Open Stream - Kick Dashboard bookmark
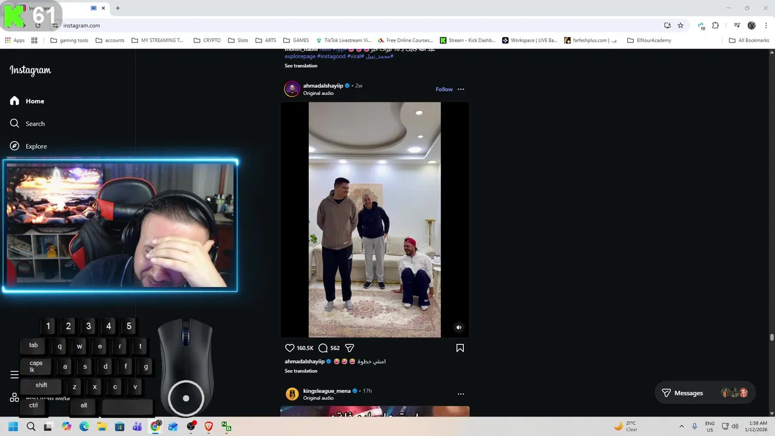775x436 pixels. pyautogui.click(x=468, y=41)
